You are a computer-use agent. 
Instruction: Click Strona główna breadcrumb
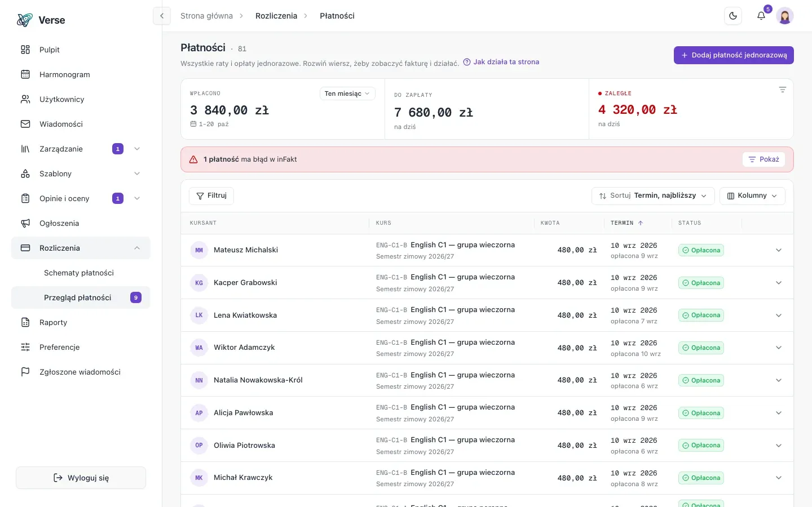coord(206,16)
